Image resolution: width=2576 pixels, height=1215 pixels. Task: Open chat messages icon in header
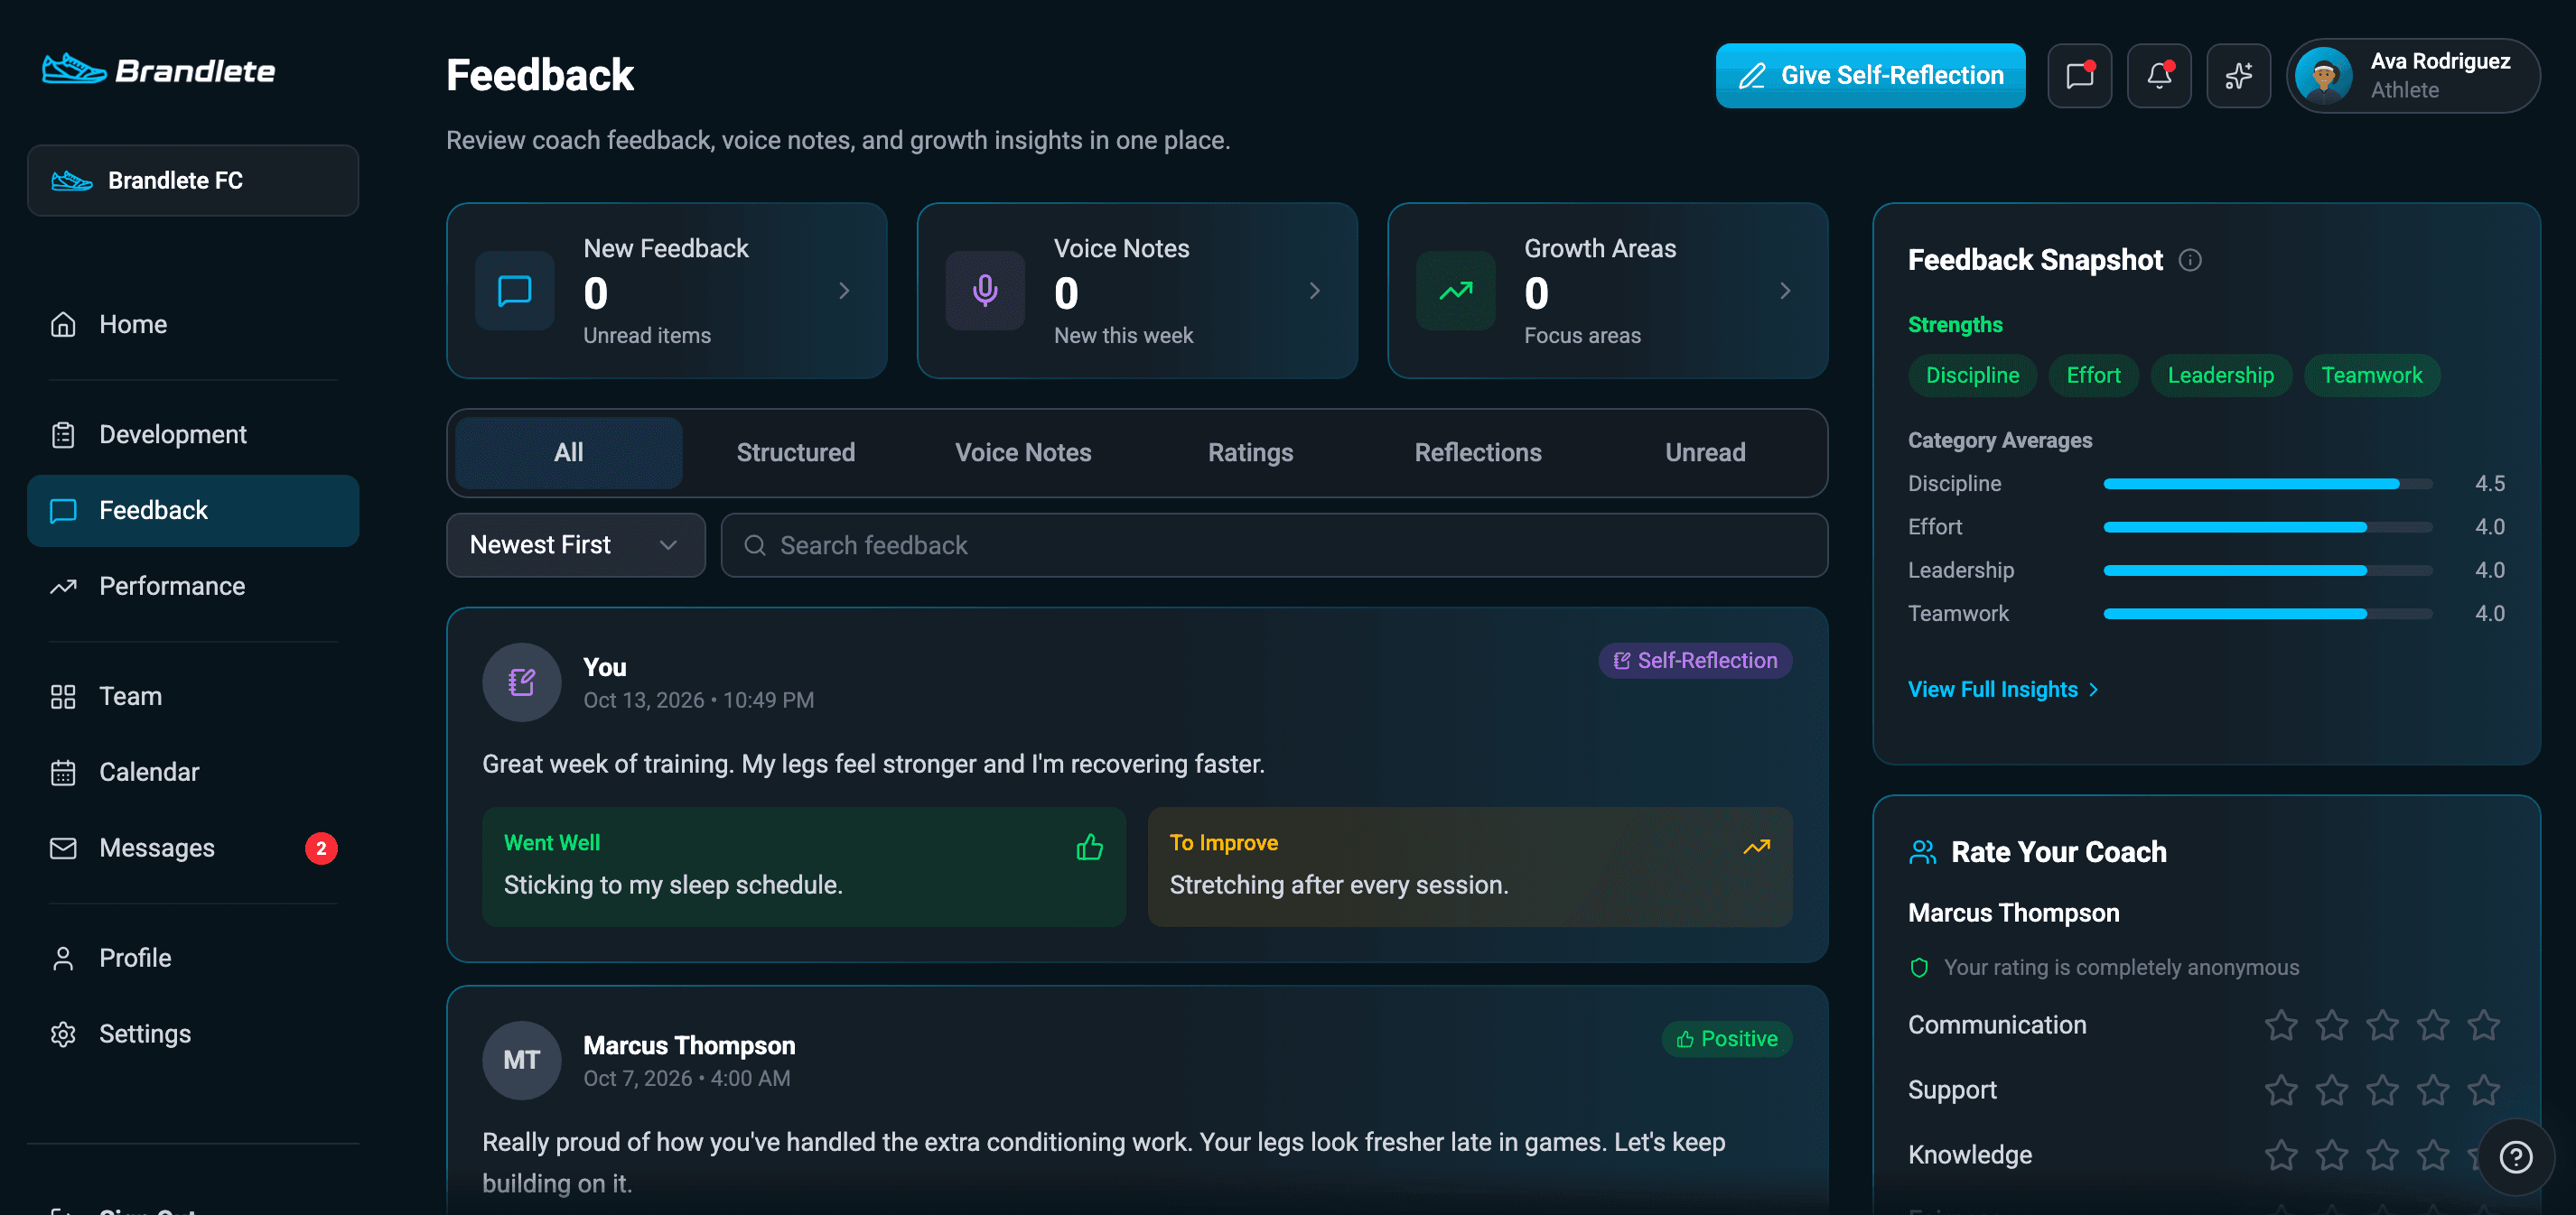pos(2079,75)
